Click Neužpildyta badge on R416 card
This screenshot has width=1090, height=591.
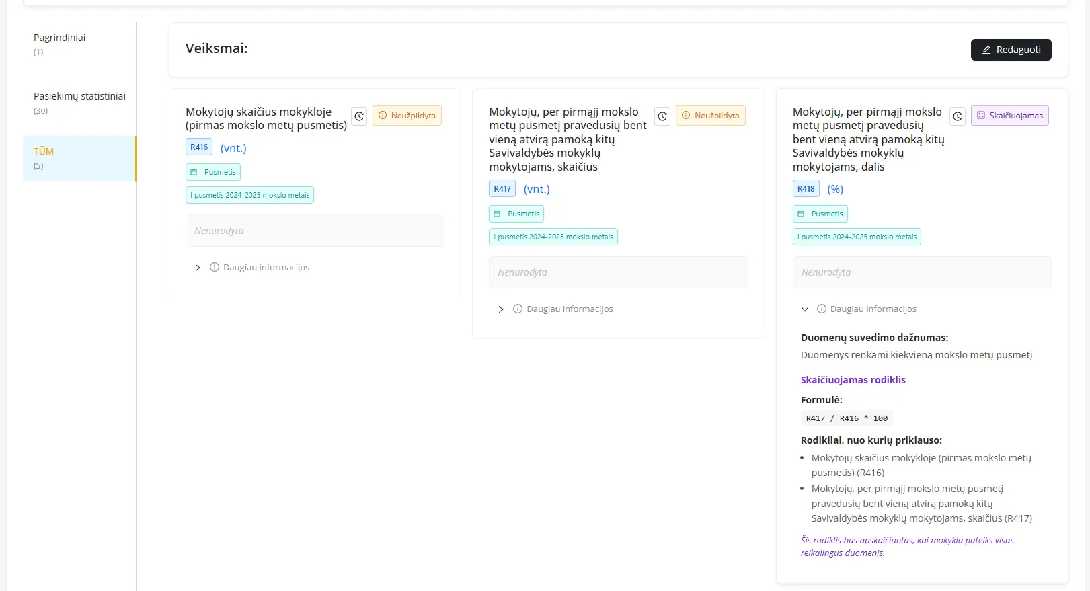point(407,116)
